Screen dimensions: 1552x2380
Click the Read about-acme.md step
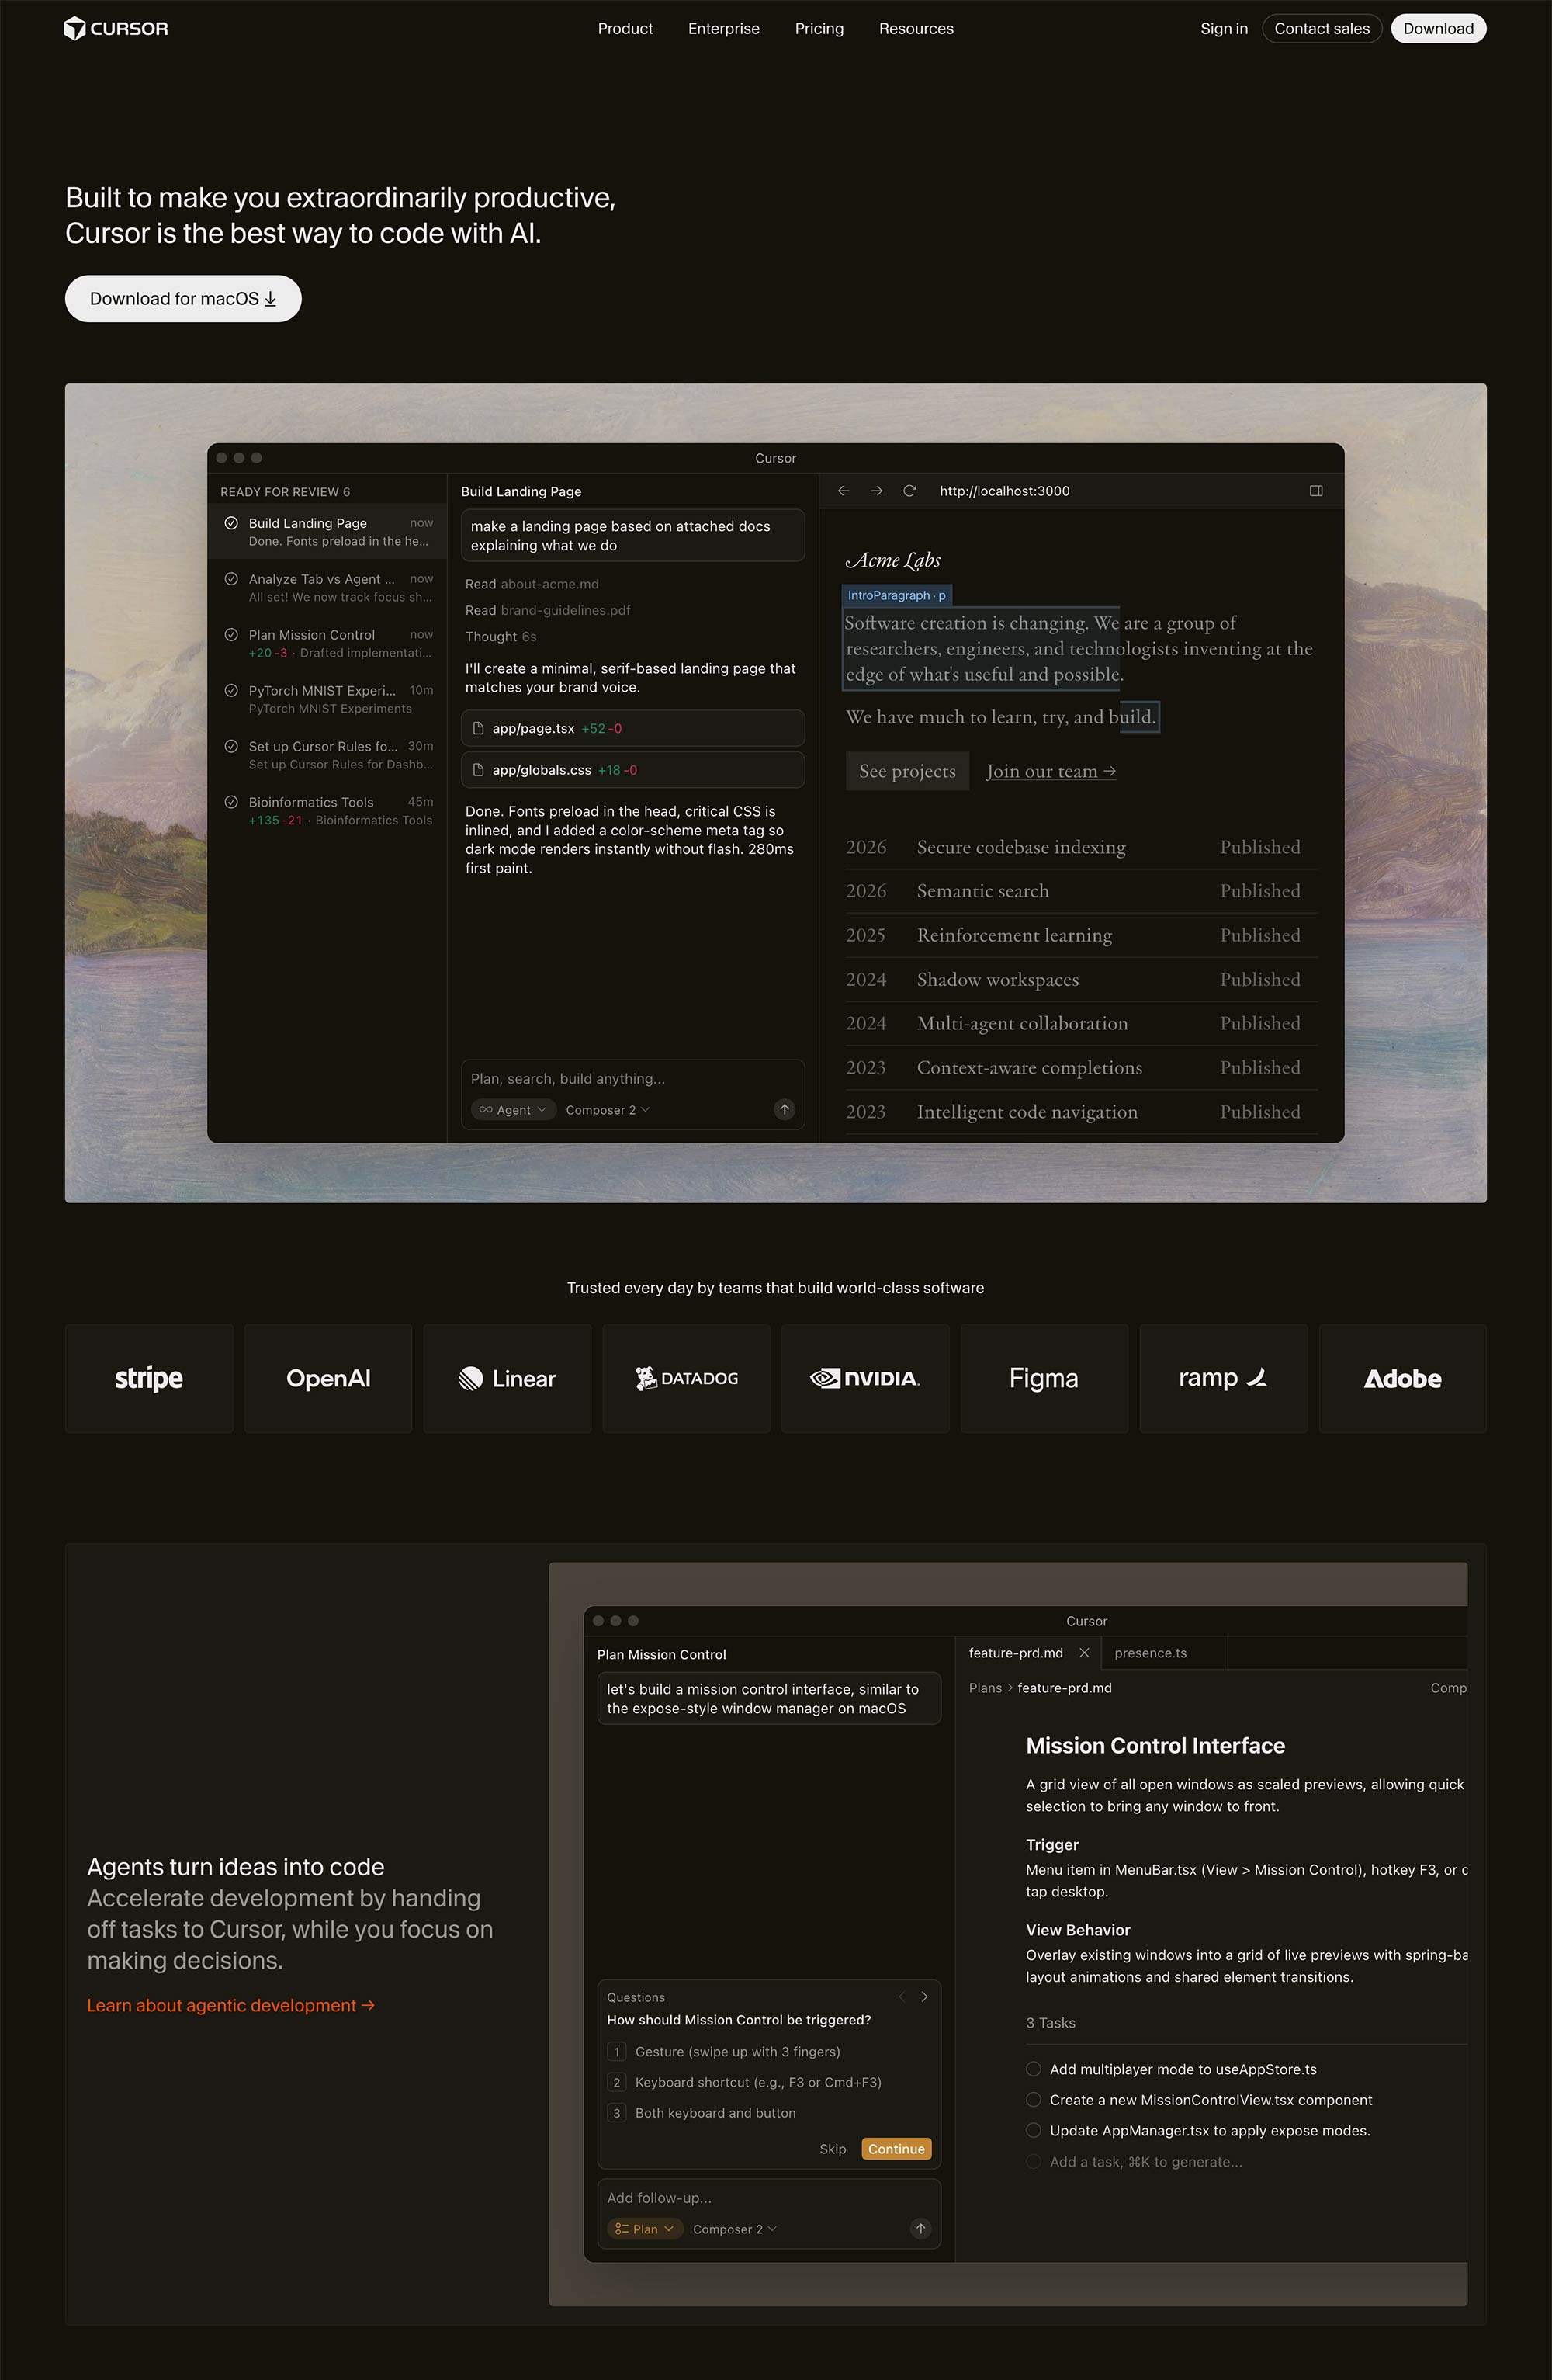[532, 584]
